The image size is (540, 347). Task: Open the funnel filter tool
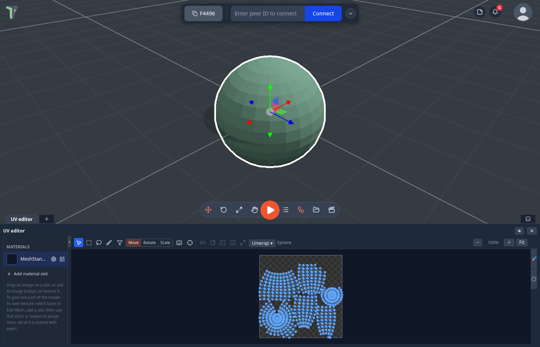120,243
